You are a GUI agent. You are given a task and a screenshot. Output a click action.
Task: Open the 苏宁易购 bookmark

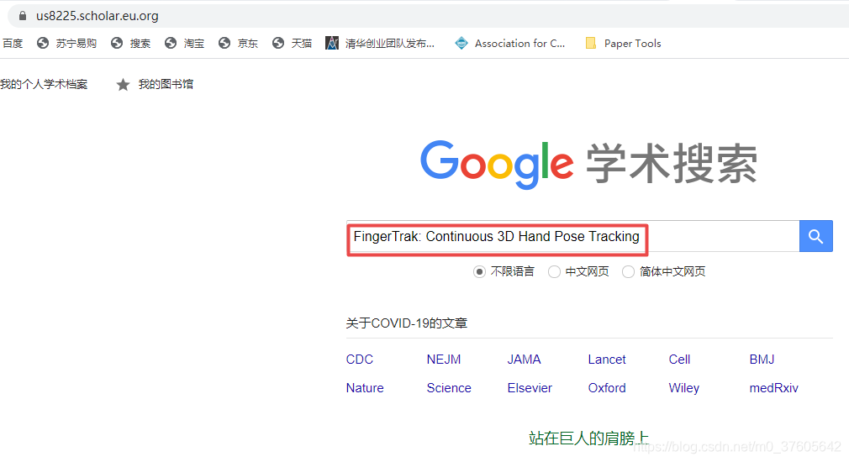(66, 44)
